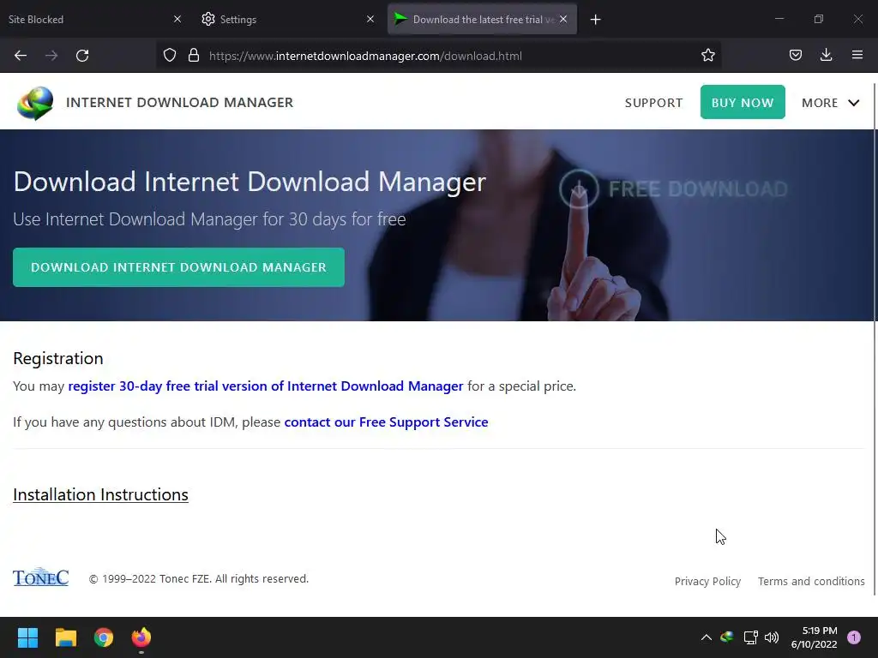
Task: Open the SUPPORT menu item
Action: pos(653,103)
